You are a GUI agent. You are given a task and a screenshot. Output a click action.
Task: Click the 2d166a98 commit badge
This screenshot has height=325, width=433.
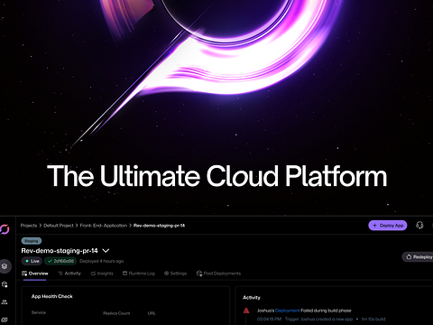(60, 261)
